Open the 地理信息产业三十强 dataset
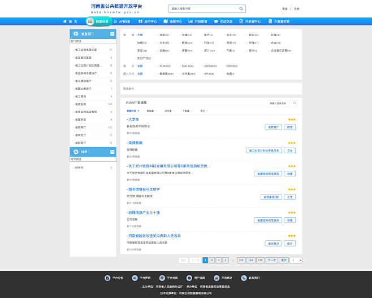This screenshot has width=372, height=298. pos(144,213)
